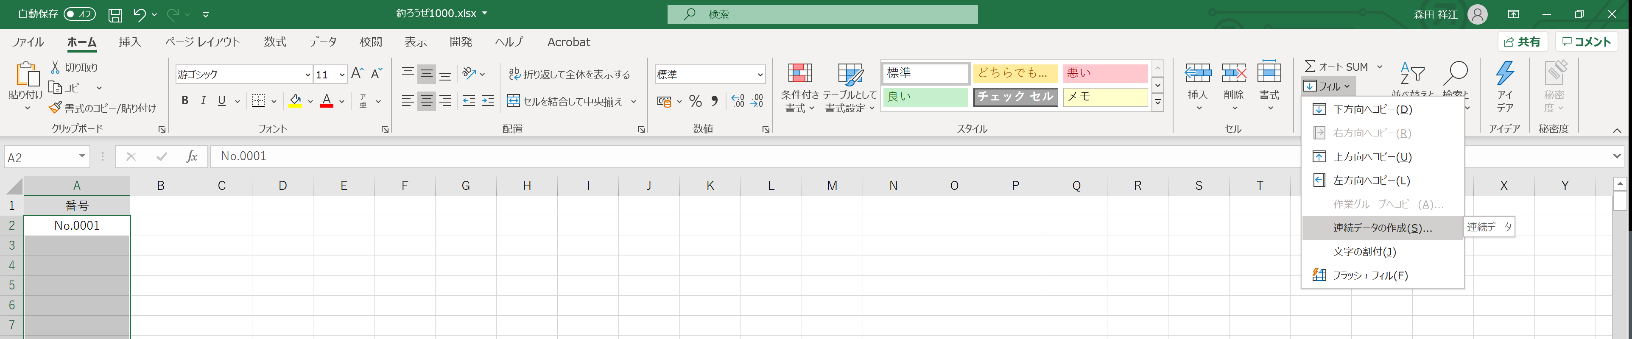Toggle align left icon
The image size is (1632, 339).
(408, 100)
